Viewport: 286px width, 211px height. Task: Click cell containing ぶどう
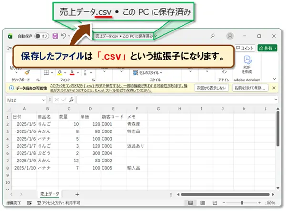47,153
